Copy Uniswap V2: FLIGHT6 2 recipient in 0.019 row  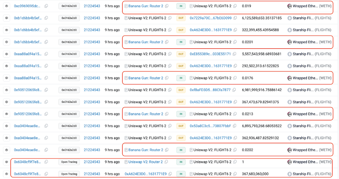click(235, 6)
